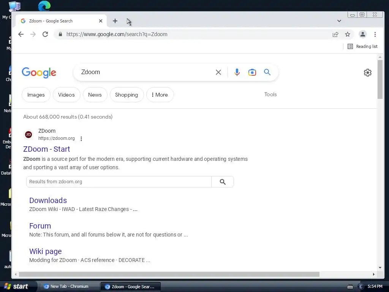Click the browser forward arrow
Screen dimensions: 389x292
[x=33, y=34]
